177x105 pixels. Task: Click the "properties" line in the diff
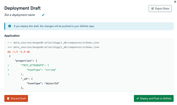tap(27, 61)
